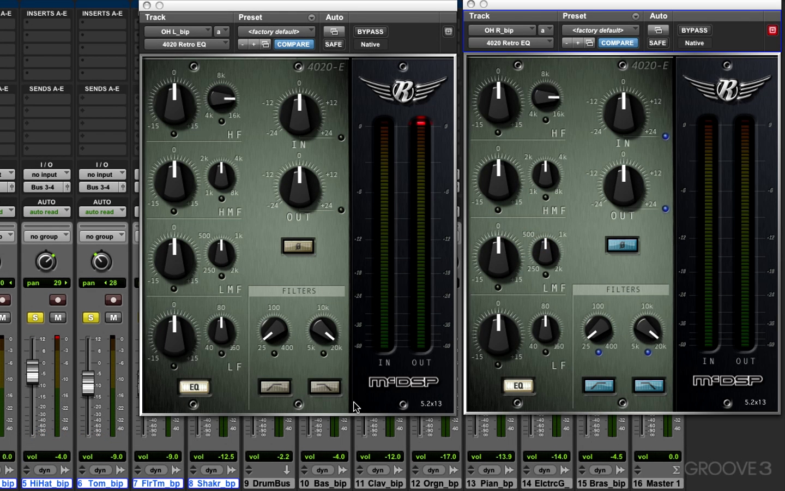Click OUT level knob in left plugin
This screenshot has height=491, width=785.
pyautogui.click(x=299, y=187)
